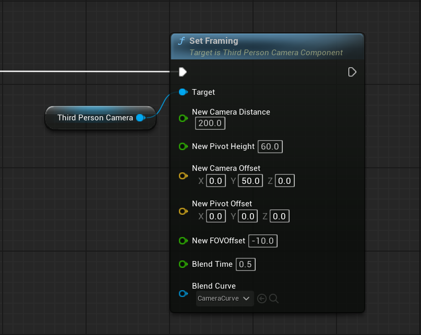
Task: Click the New FOVOffset input pin
Action: point(183,241)
